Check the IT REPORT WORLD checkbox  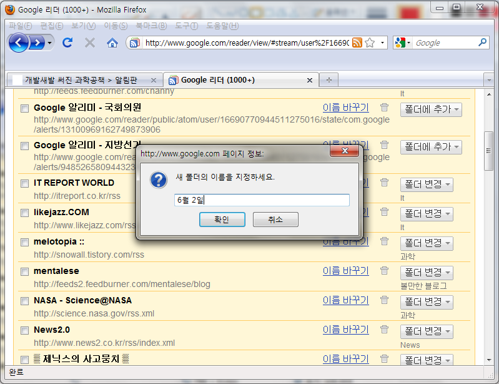coord(24,183)
